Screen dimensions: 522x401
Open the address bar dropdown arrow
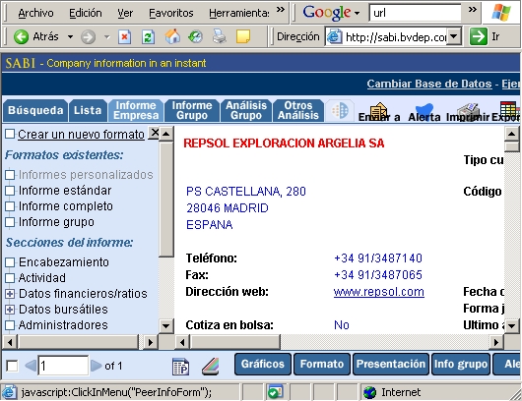(453, 36)
